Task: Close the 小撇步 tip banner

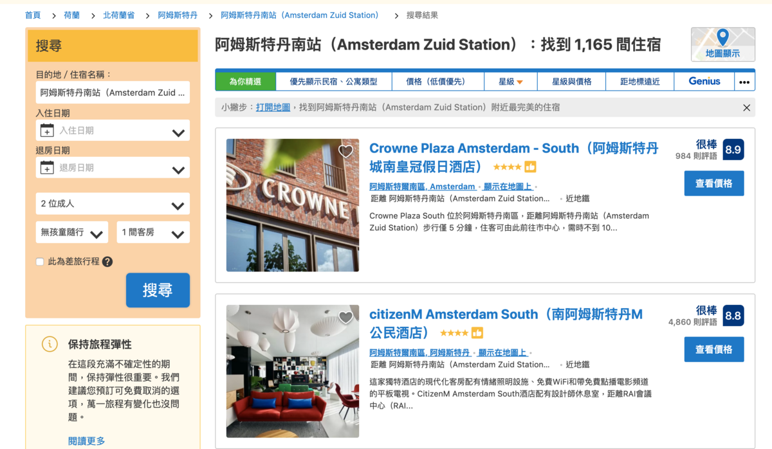Action: coord(746,107)
